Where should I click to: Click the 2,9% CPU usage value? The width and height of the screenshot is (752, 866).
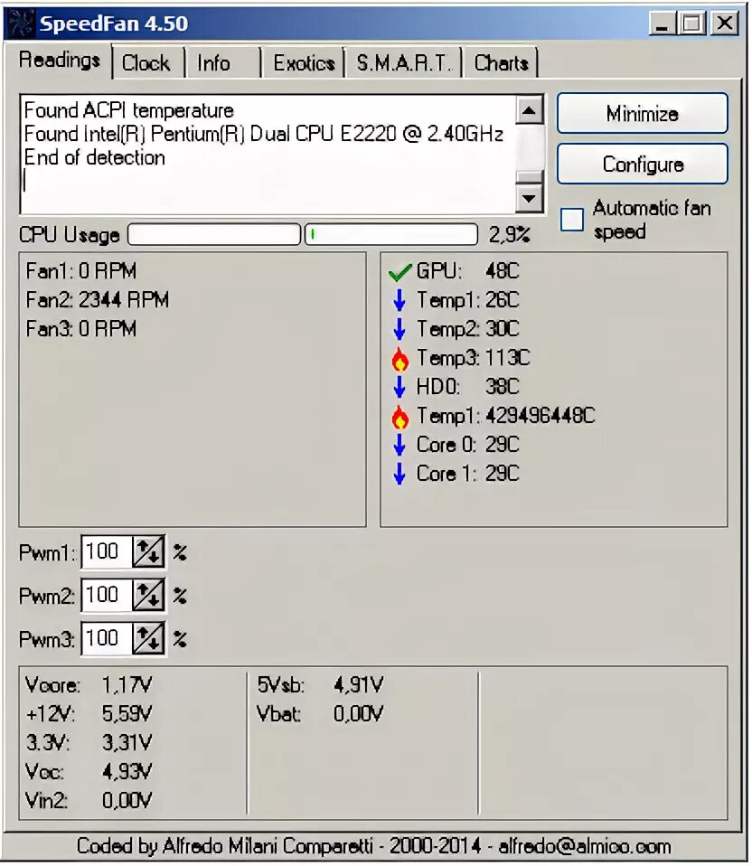(509, 235)
